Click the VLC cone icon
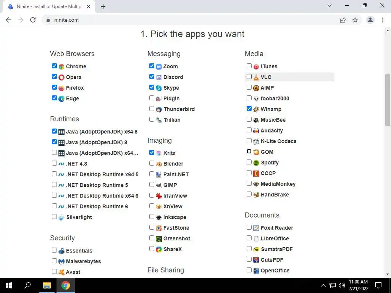The height and width of the screenshot is (293, 391). [256, 77]
